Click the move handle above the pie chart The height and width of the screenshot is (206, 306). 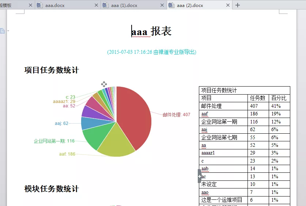point(104,84)
